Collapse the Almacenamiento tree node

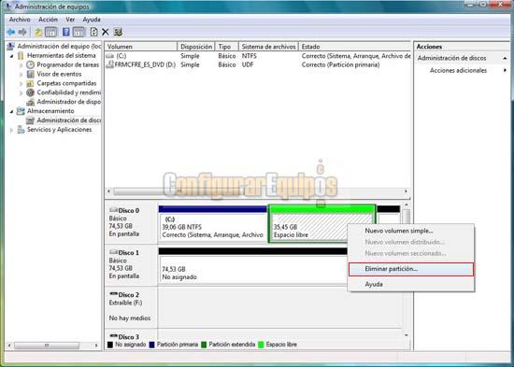[12, 111]
